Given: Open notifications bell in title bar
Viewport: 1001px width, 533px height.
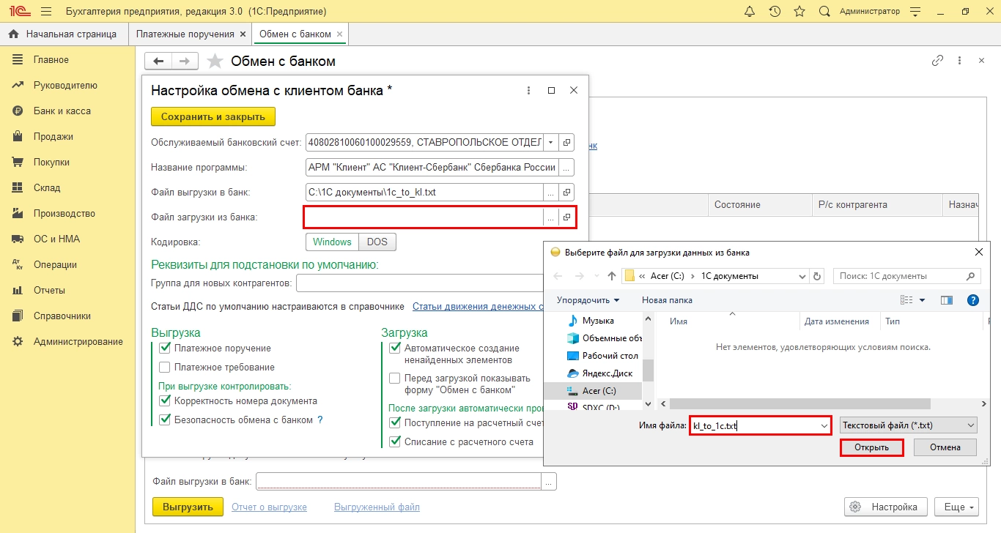Looking at the screenshot, I should point(749,12).
